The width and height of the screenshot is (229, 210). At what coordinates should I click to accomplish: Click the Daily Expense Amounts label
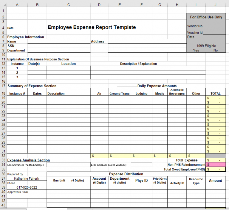(x=157, y=86)
